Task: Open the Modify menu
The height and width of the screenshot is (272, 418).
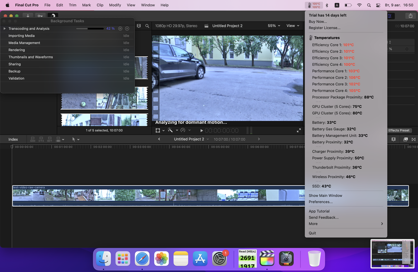Action: pos(115,5)
